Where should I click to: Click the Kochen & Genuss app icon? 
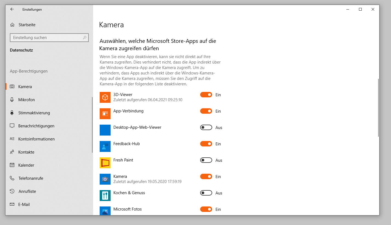click(x=105, y=196)
